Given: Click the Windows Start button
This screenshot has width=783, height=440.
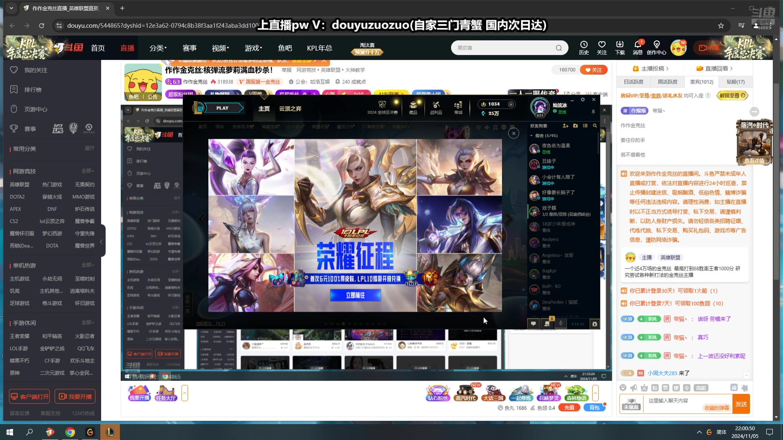Looking at the screenshot, I should [10, 432].
